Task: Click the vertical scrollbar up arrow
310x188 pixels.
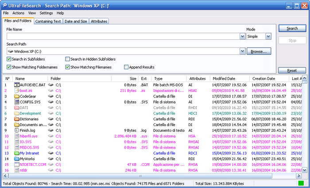Action: pyautogui.click(x=305, y=78)
